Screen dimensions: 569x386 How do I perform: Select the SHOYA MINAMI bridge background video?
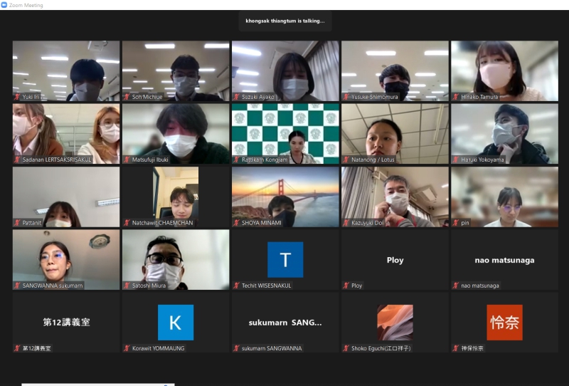[285, 196]
